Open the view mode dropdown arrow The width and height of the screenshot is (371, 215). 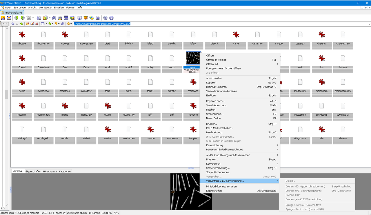click(x=46, y=24)
